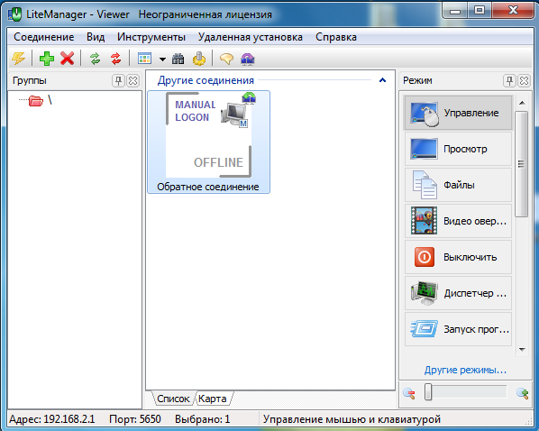This screenshot has height=431, width=539.
Task: Select the Выключить power mode
Action: click(458, 257)
